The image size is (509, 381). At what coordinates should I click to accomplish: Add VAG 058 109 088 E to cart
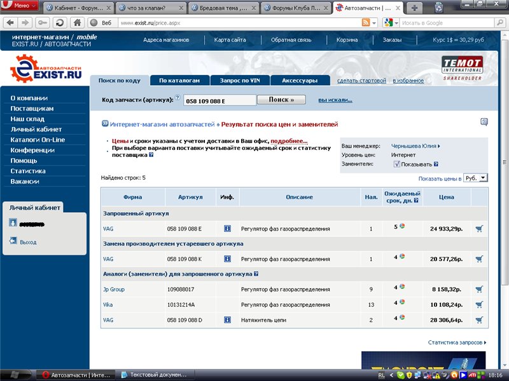479,229
